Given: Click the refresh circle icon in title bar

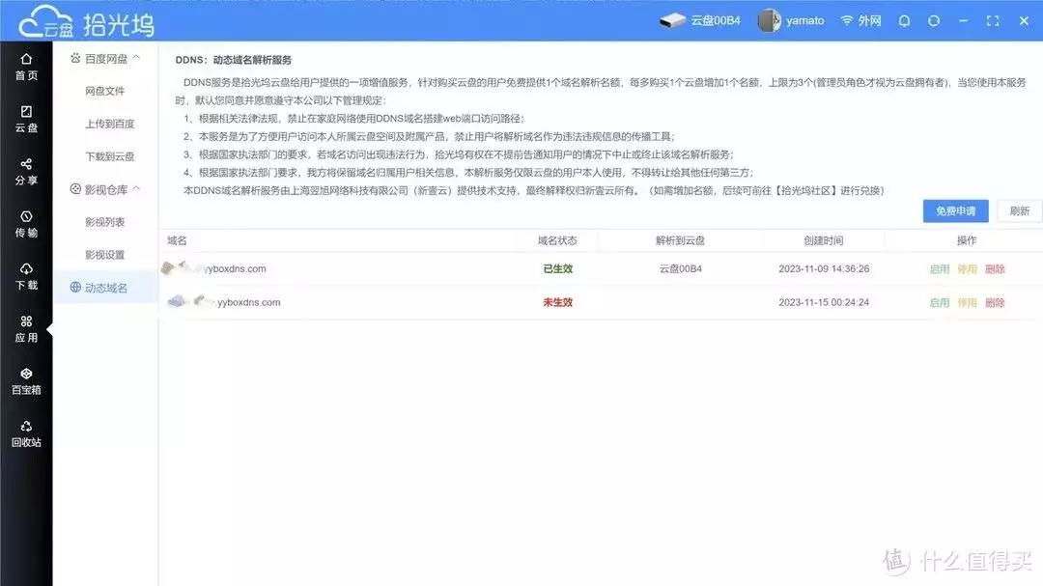Looking at the screenshot, I should 934,20.
